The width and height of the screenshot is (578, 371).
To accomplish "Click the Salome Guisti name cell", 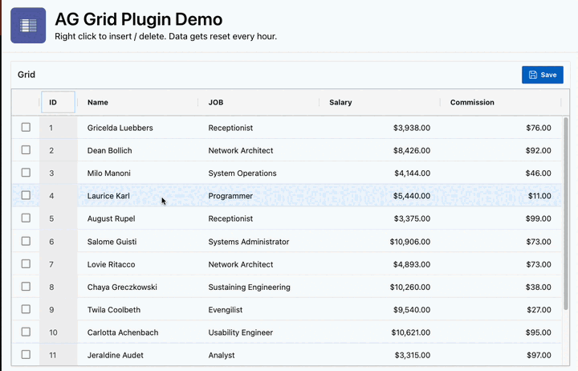I will click(138, 242).
